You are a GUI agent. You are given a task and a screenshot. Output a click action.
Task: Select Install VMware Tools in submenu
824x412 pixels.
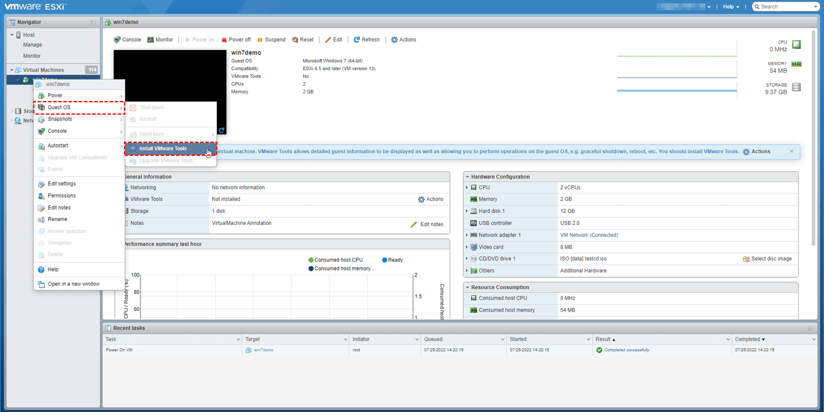[171, 149]
